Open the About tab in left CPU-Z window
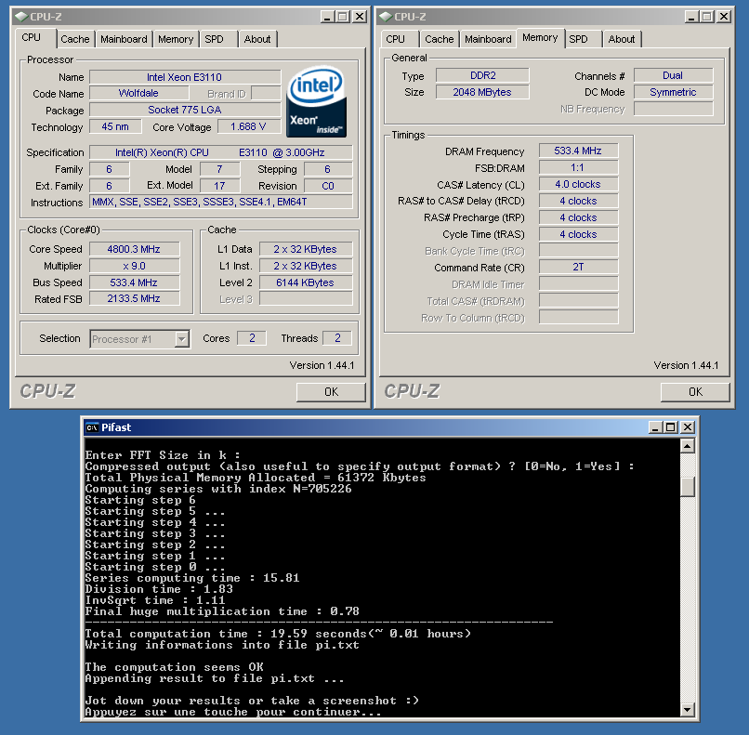This screenshot has height=735, width=749. coord(257,39)
